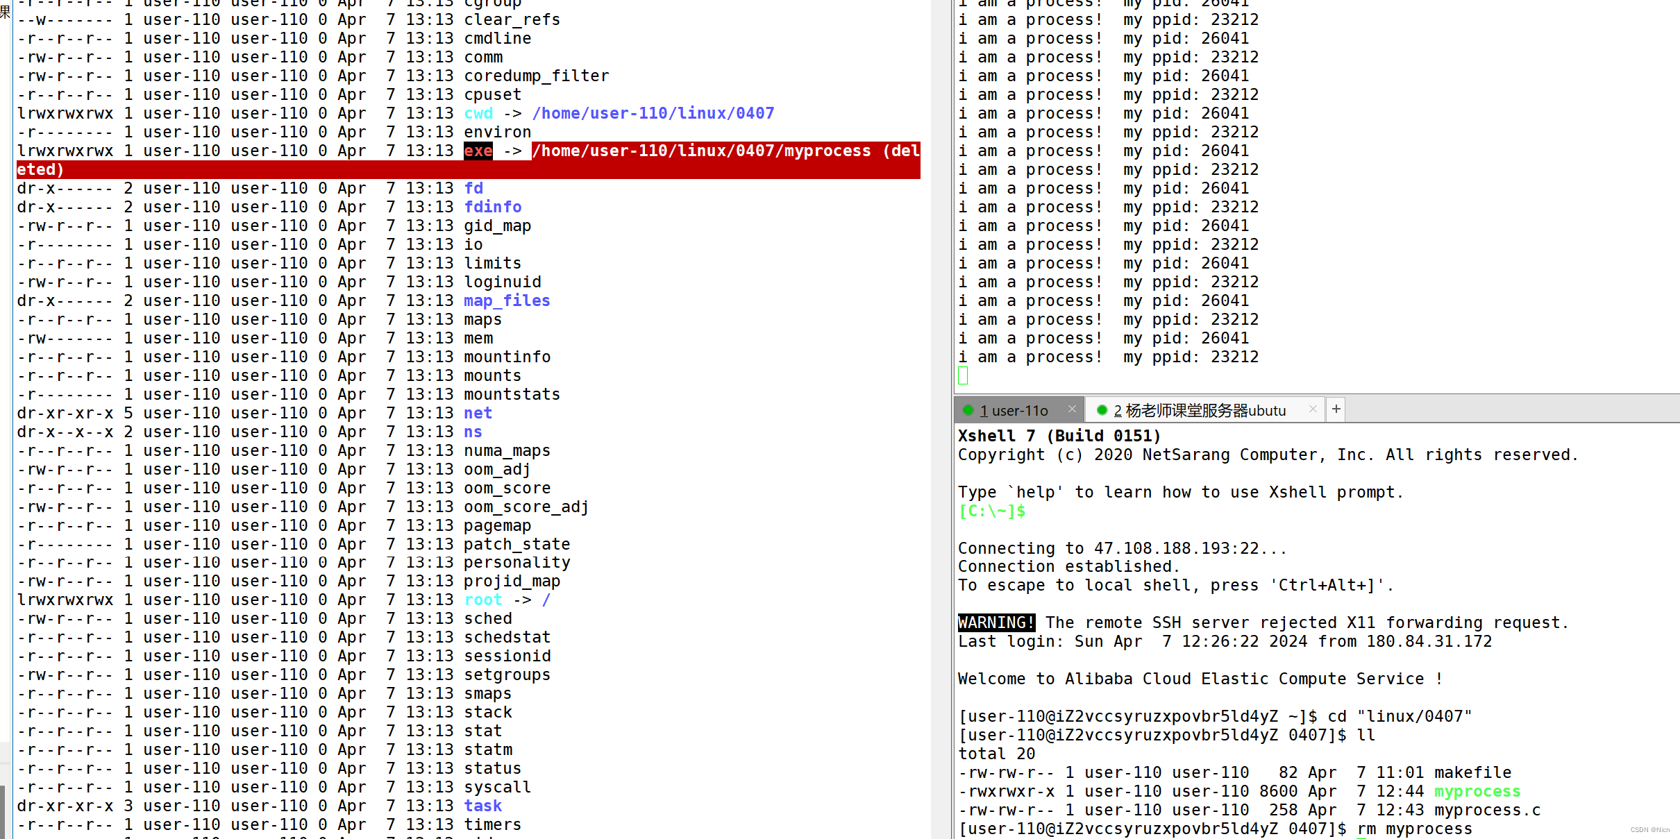Click the green myprocess executable name
Viewport: 1680px width, 839px height.
click(x=1477, y=791)
